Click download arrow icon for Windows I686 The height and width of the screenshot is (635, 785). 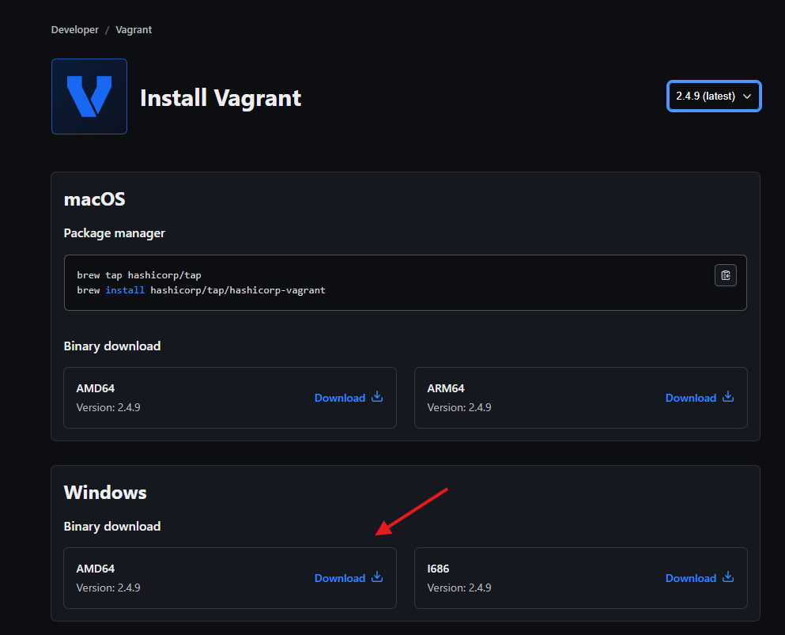(x=728, y=577)
